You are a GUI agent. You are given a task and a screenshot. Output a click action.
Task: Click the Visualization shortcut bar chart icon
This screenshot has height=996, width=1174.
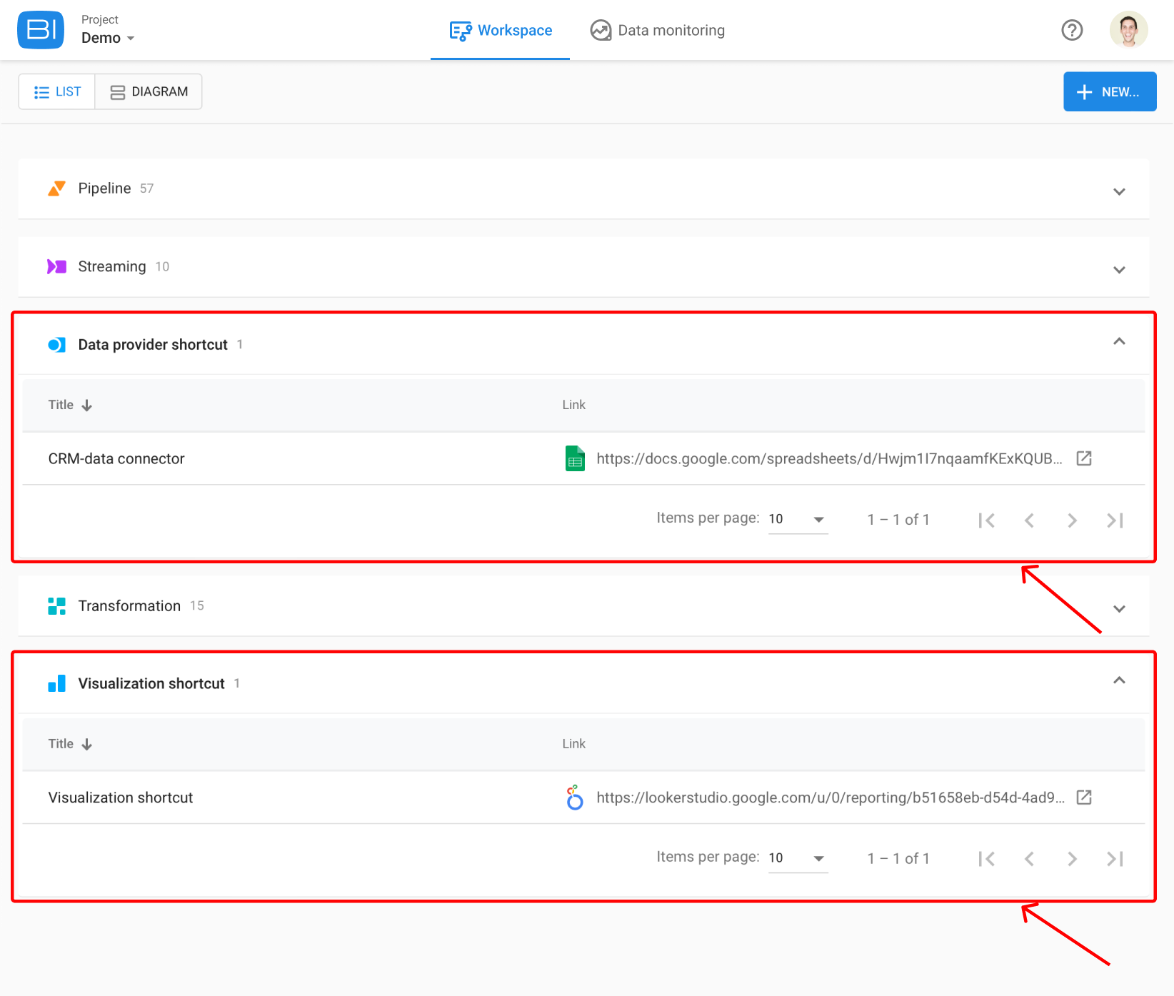pyautogui.click(x=56, y=684)
